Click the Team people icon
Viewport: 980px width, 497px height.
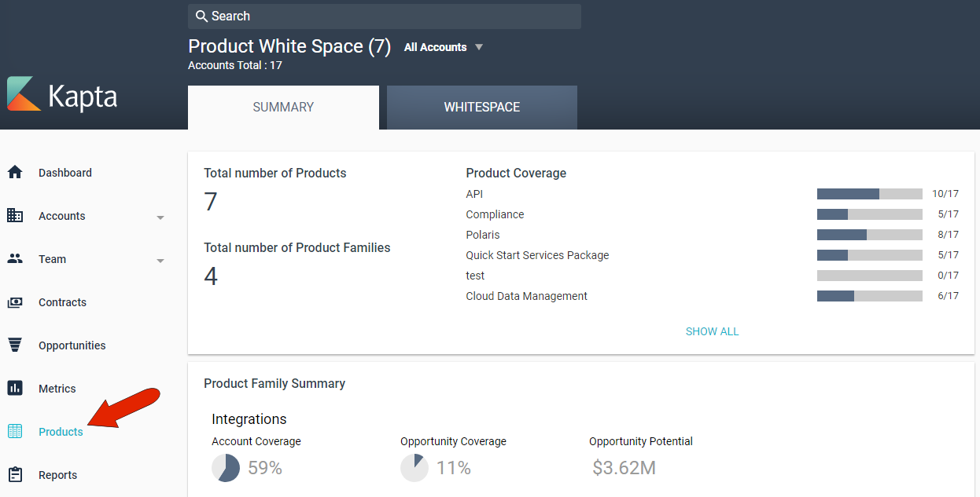pyautogui.click(x=15, y=259)
